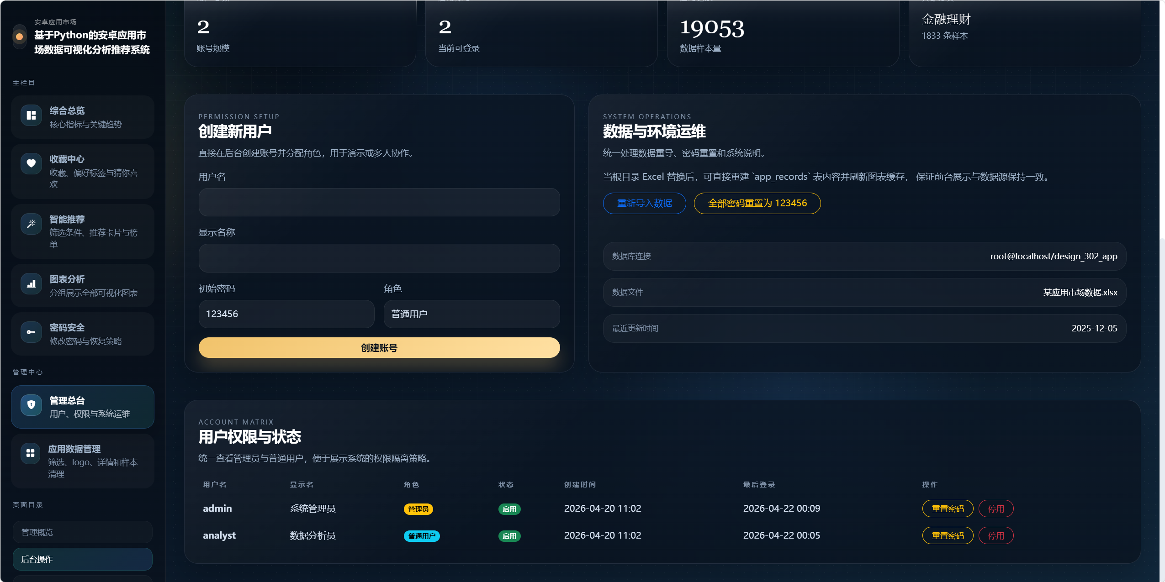Click the magic wand icon for 智能推荐
This screenshot has width=1165, height=582.
[x=31, y=224]
